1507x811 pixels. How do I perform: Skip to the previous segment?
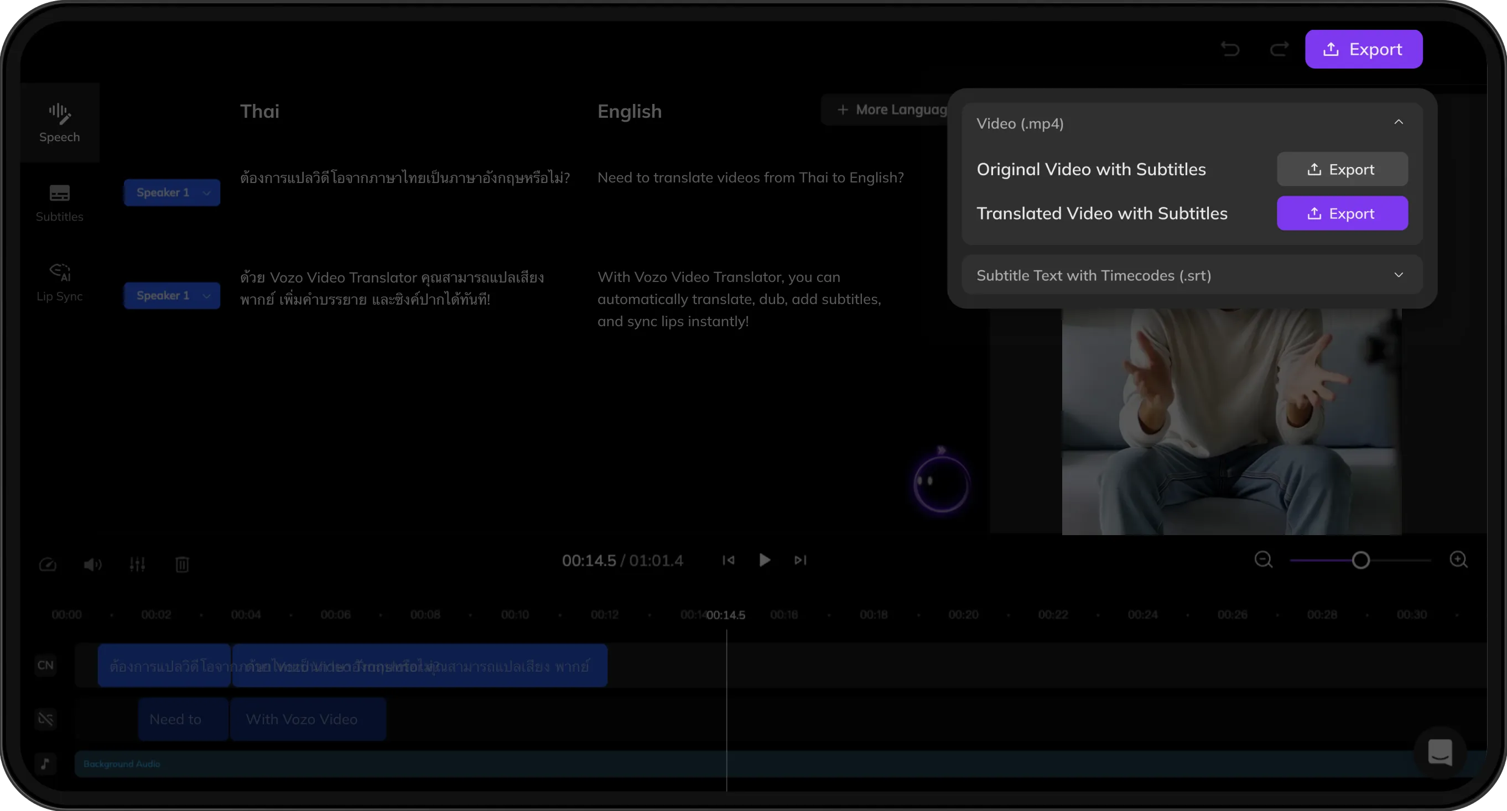[x=727, y=560]
